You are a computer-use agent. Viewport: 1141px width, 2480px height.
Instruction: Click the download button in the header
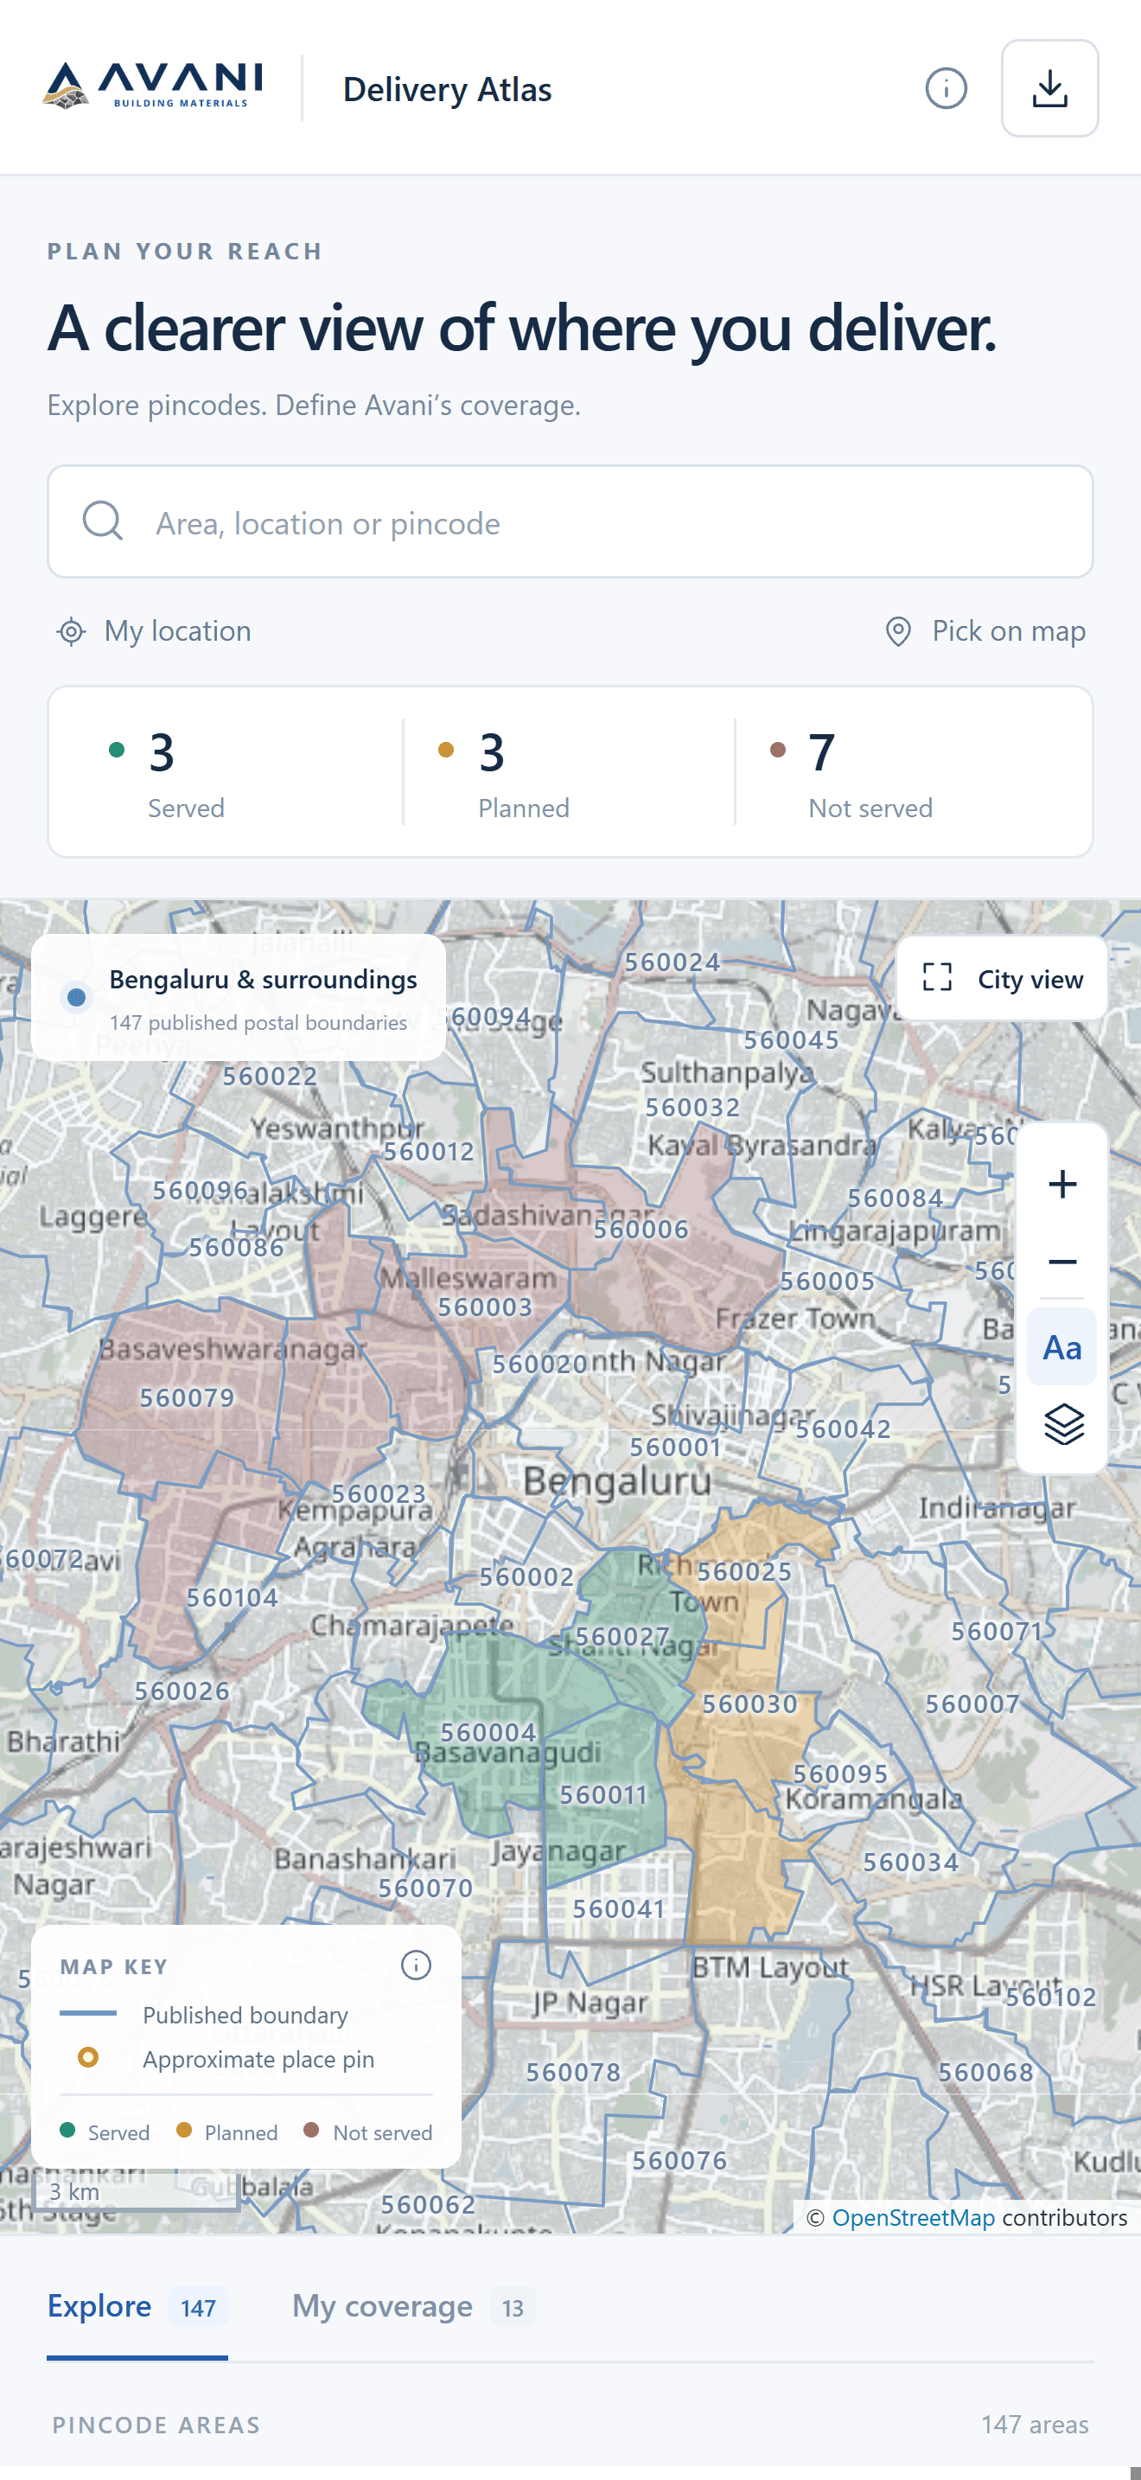(1049, 88)
